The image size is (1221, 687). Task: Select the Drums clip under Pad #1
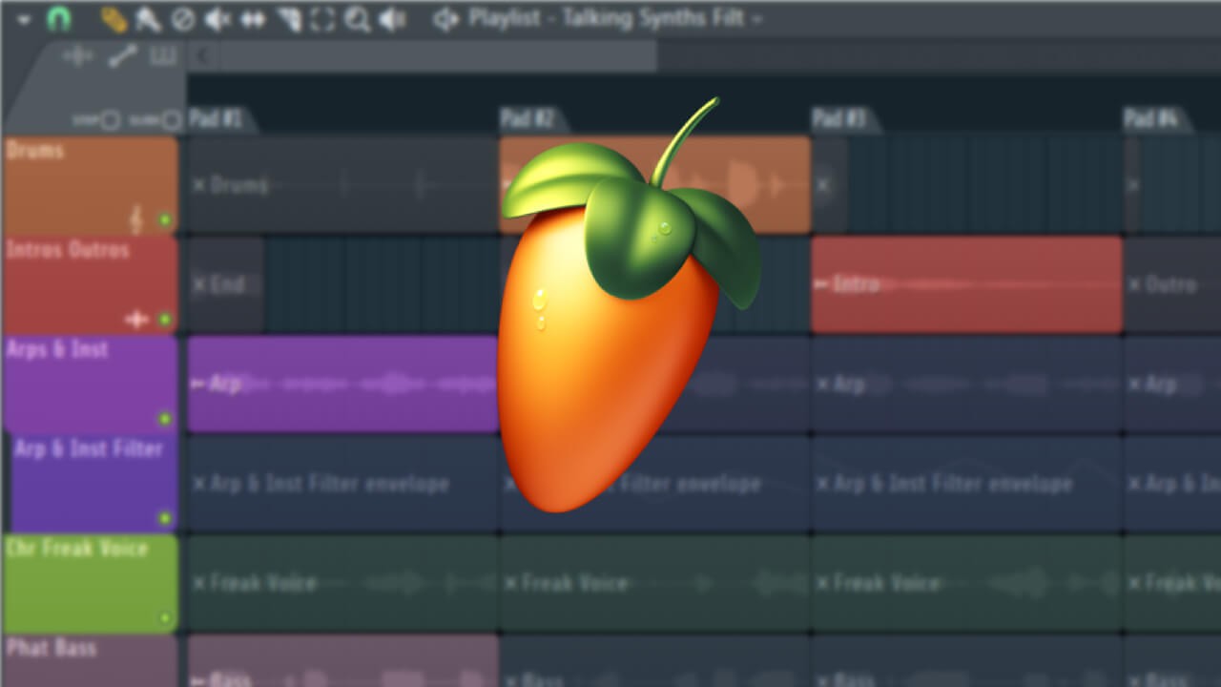click(x=343, y=185)
